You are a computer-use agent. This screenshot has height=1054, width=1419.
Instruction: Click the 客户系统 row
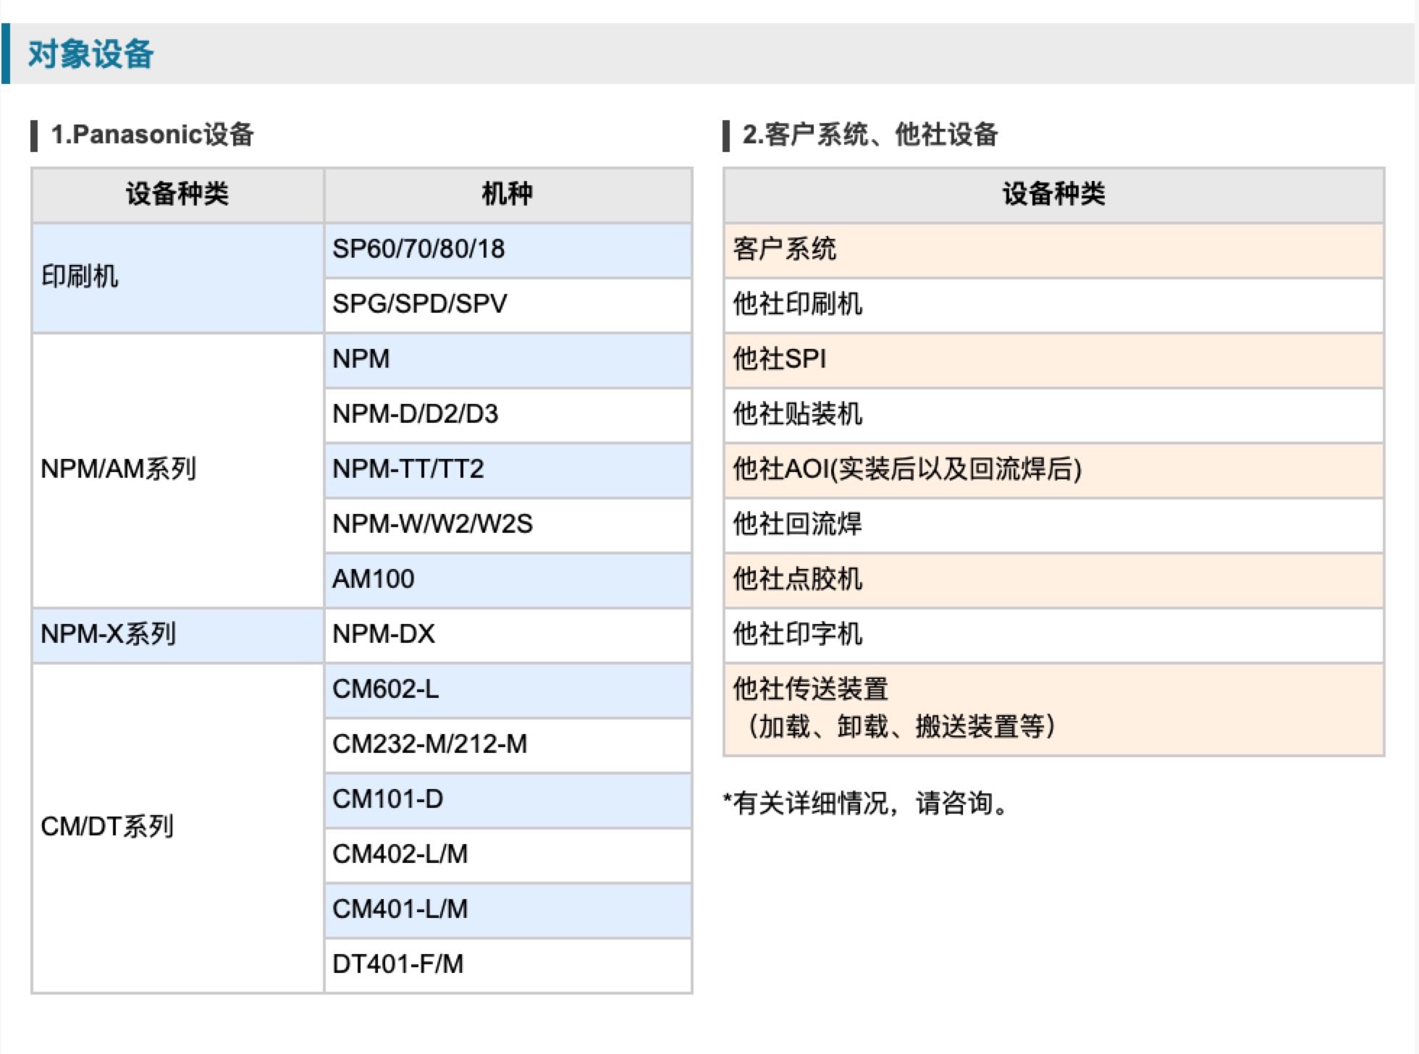click(1053, 250)
